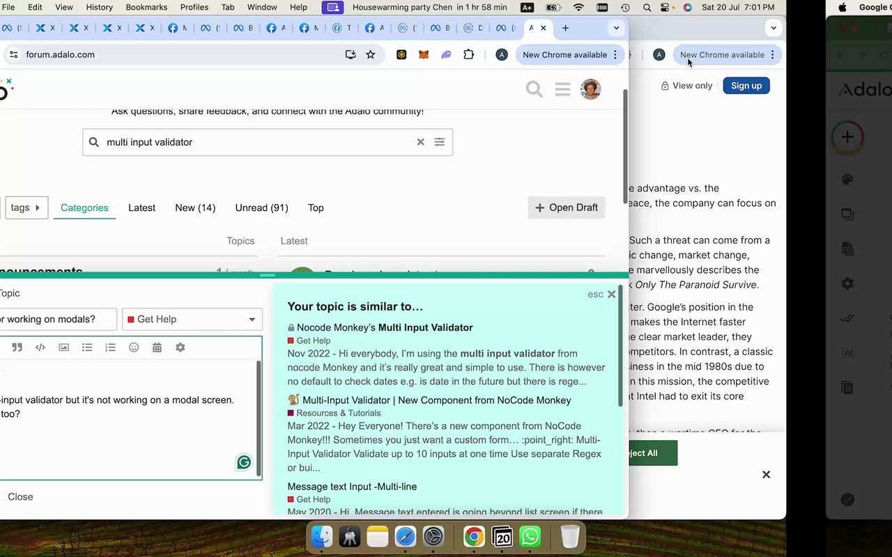The width and height of the screenshot is (892, 557).
Task: Open advanced search filter options icon
Action: 440,142
